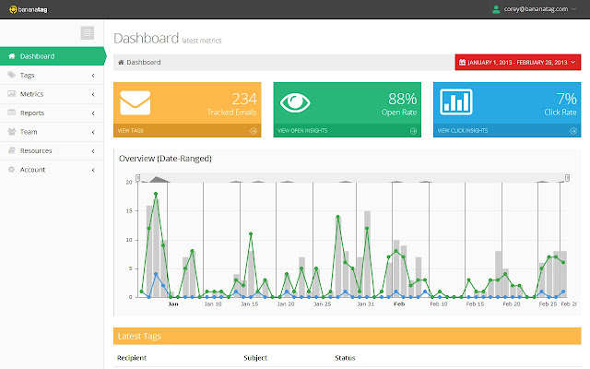Expand the Metrics sidebar section

(53, 94)
